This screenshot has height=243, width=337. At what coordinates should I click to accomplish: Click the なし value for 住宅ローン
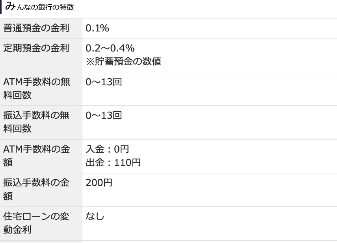coord(95,216)
